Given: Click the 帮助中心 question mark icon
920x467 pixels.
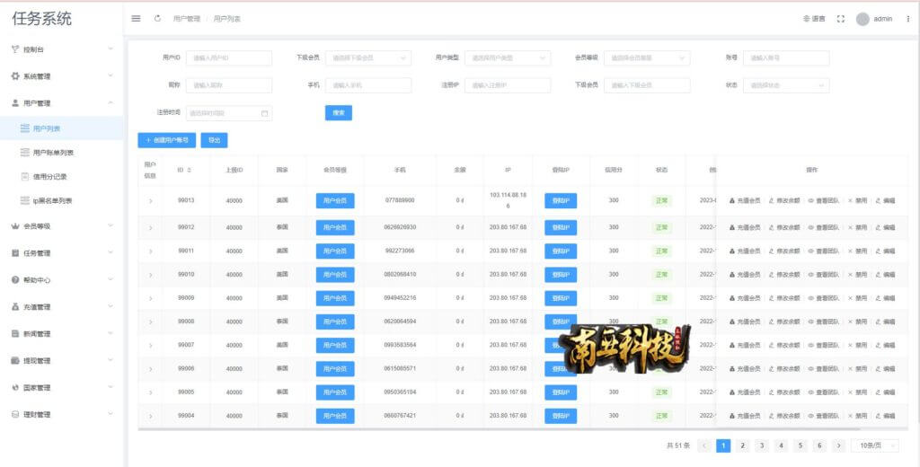Looking at the screenshot, I should click(15, 280).
